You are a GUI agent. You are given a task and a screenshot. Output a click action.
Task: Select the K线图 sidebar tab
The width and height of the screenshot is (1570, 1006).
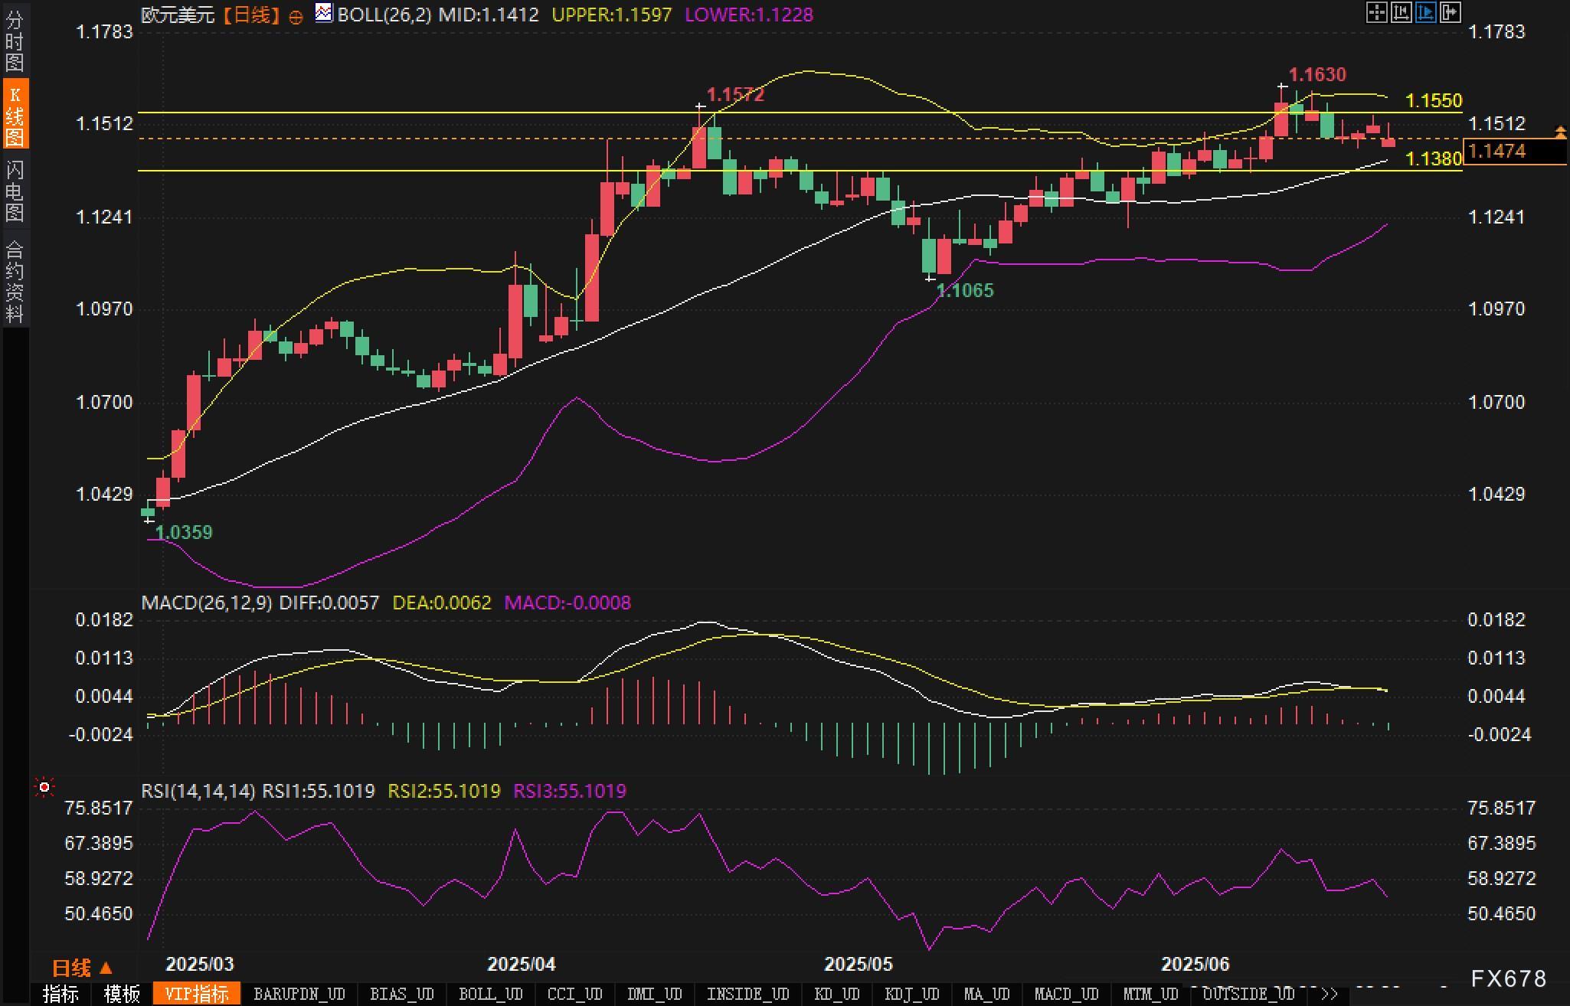coord(15,116)
